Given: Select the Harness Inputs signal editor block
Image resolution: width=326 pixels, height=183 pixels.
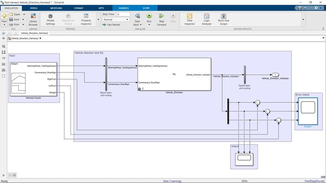Looking at the screenshot, I should [33, 79].
